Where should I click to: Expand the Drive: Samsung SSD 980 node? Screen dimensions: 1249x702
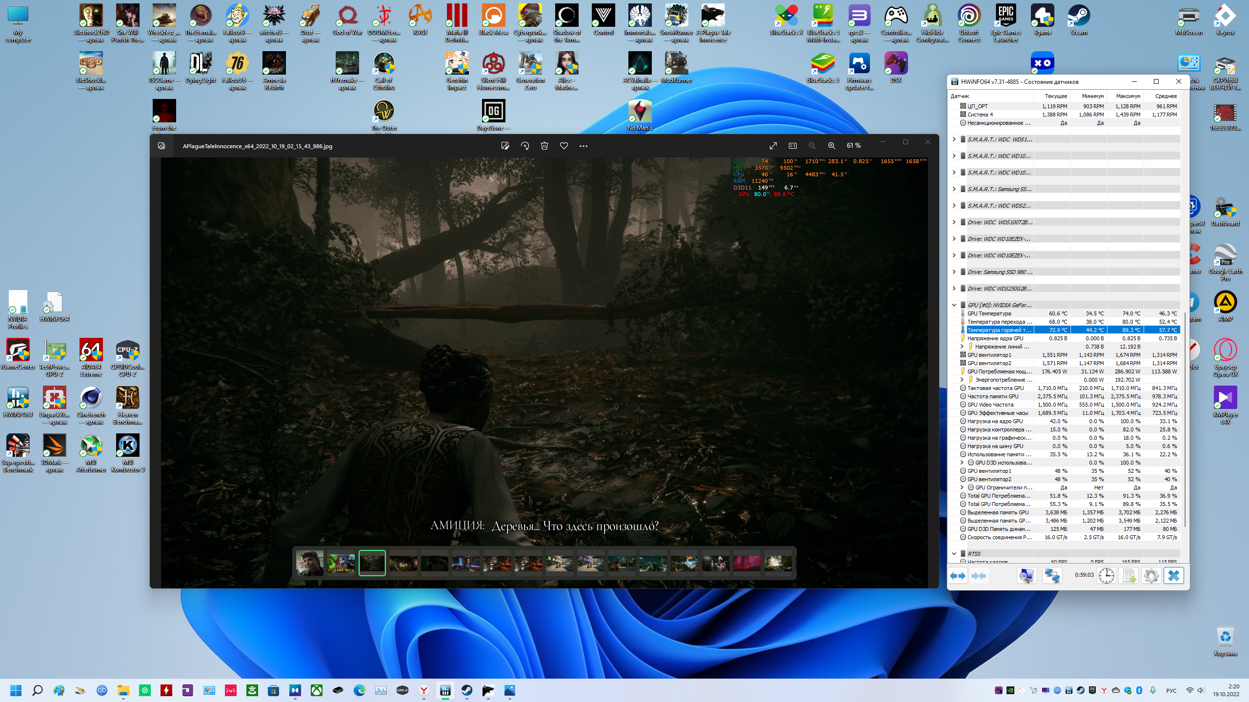954,272
